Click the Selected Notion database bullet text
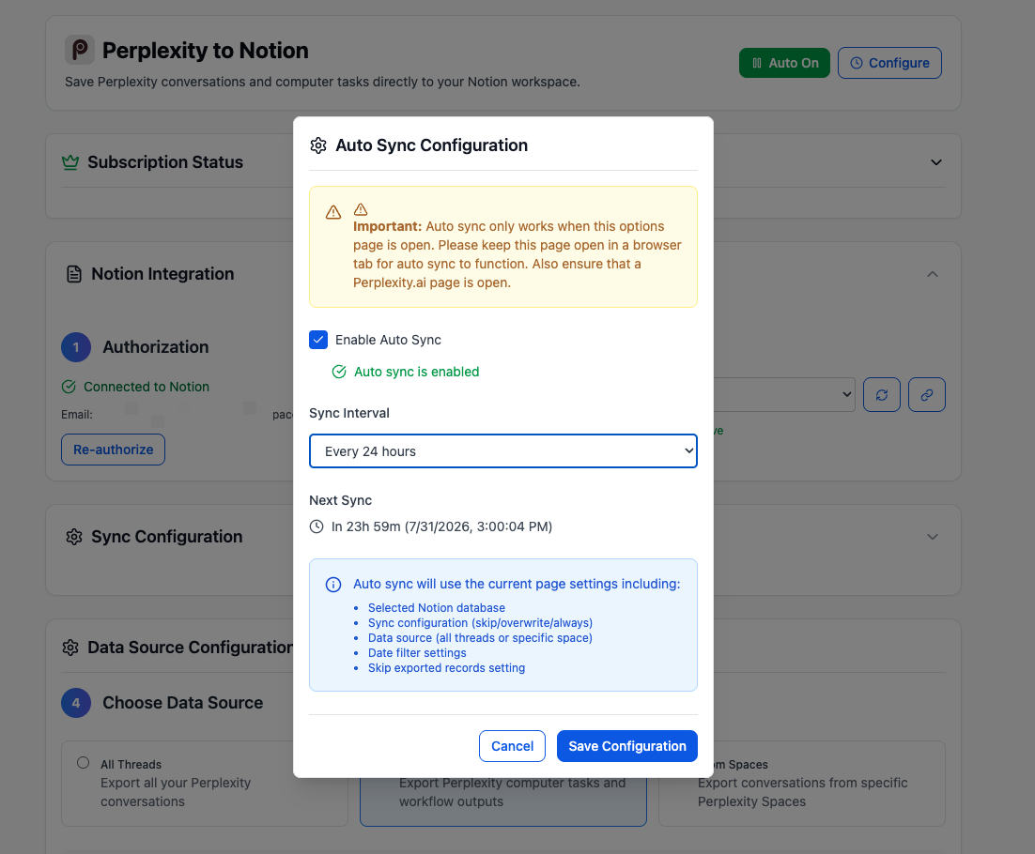This screenshot has height=854, width=1035. coord(437,607)
